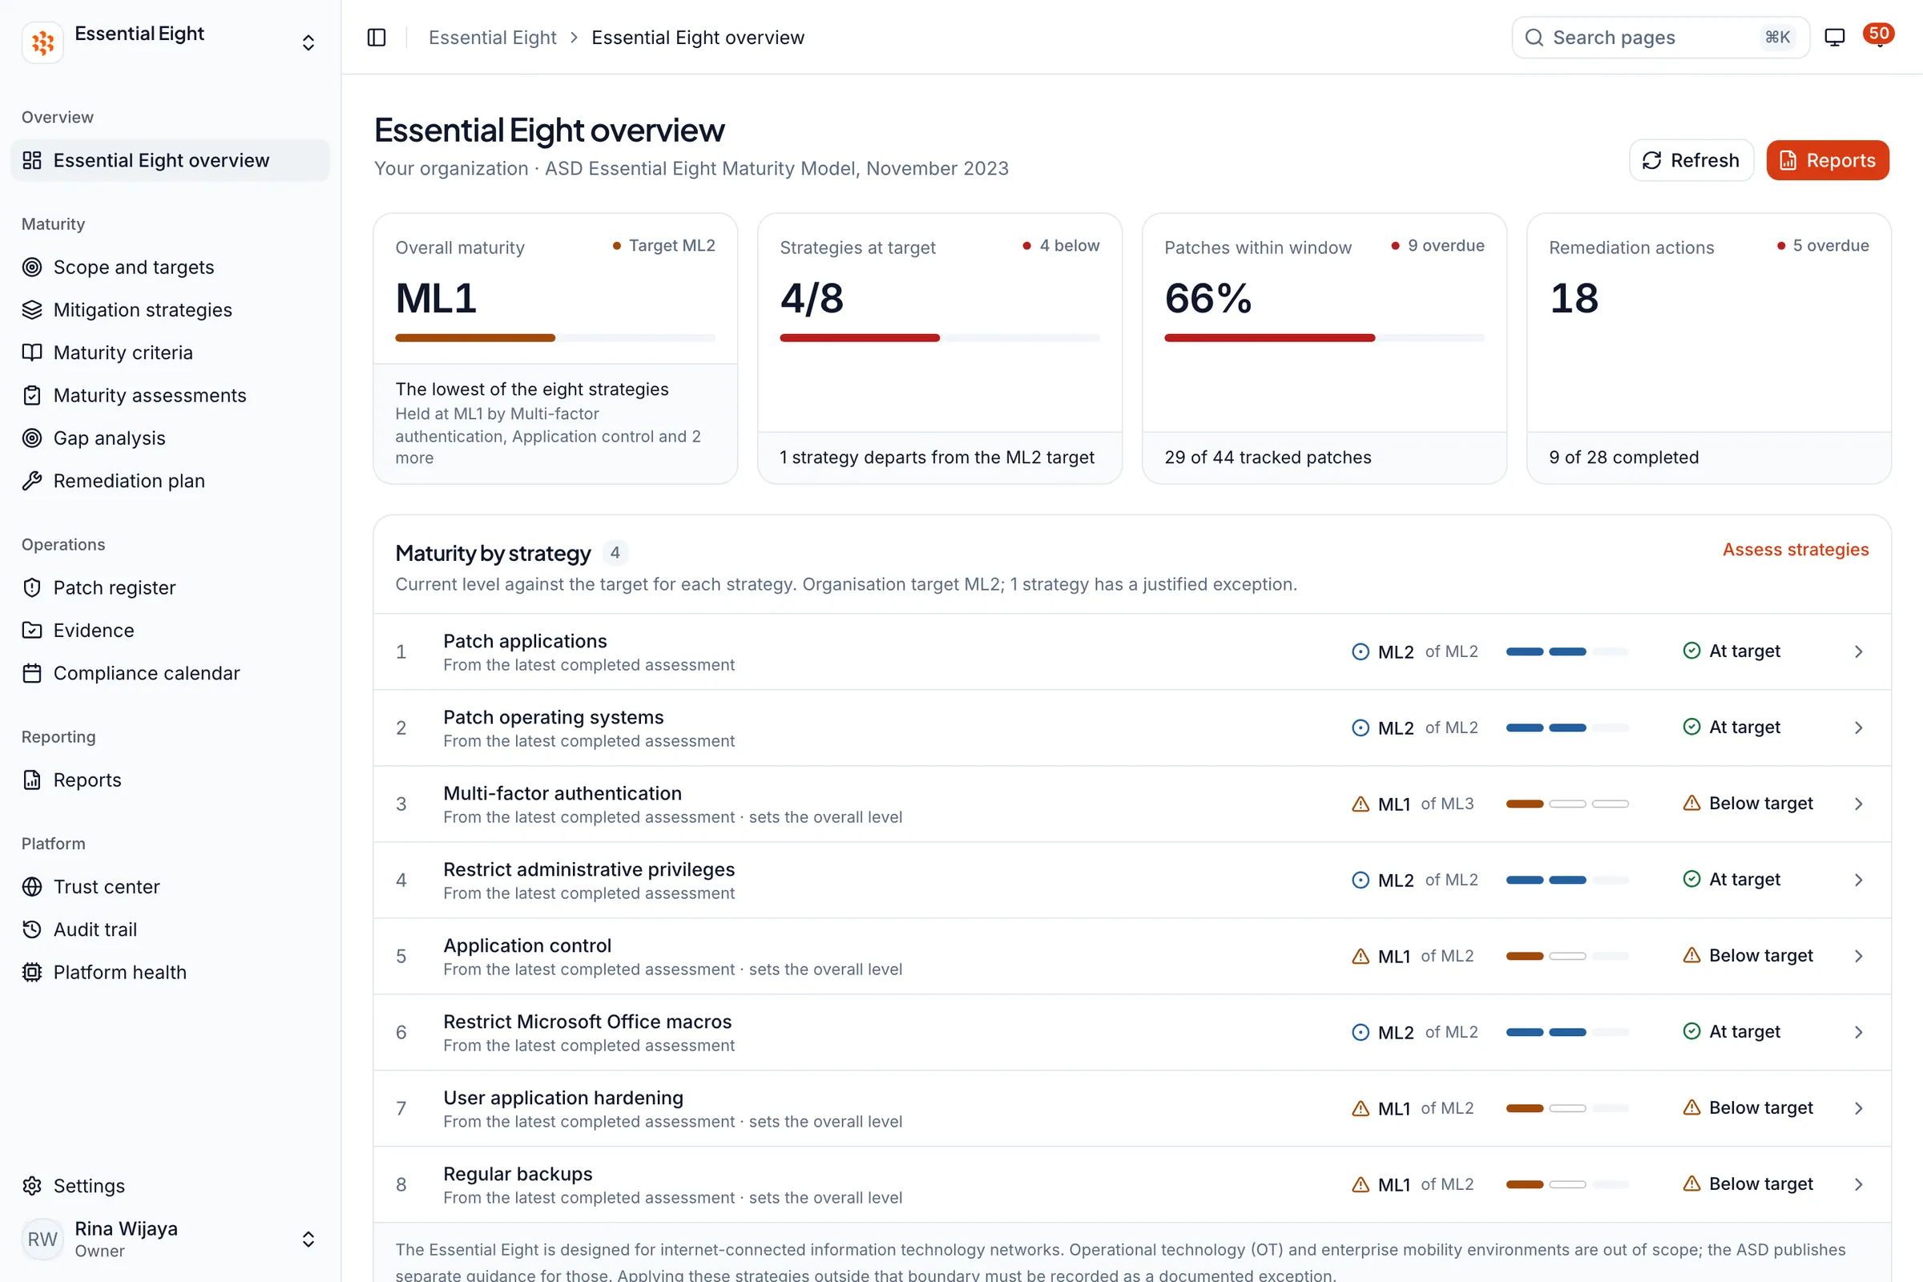The height and width of the screenshot is (1282, 1923).
Task: Open Multi-factor authentication row chevron
Action: click(x=1858, y=804)
